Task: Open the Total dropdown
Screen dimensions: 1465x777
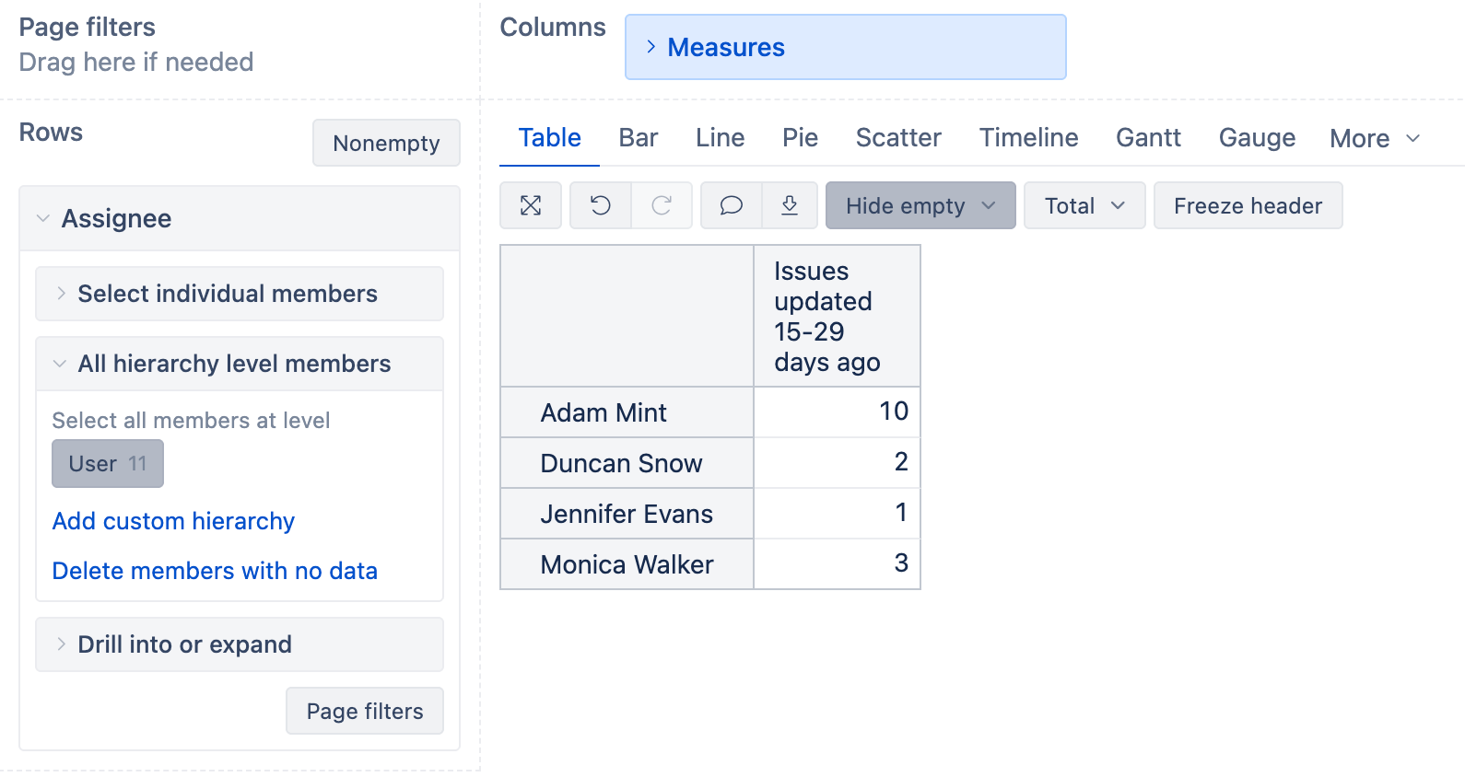Action: pyautogui.click(x=1084, y=205)
